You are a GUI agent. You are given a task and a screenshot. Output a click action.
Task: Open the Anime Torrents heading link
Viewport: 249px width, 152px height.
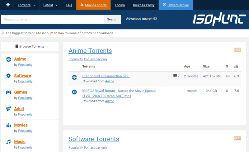pos(90,51)
